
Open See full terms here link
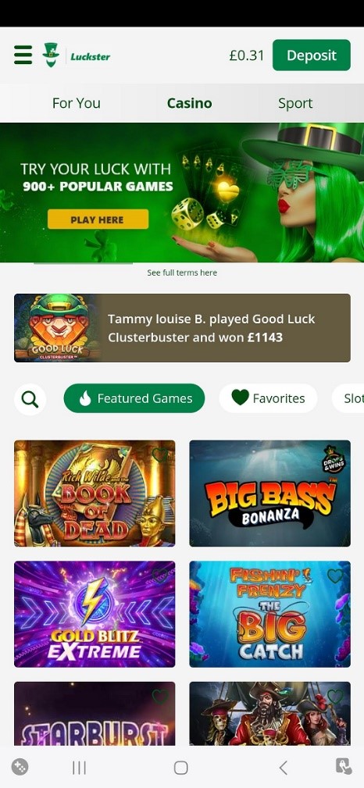(x=182, y=273)
